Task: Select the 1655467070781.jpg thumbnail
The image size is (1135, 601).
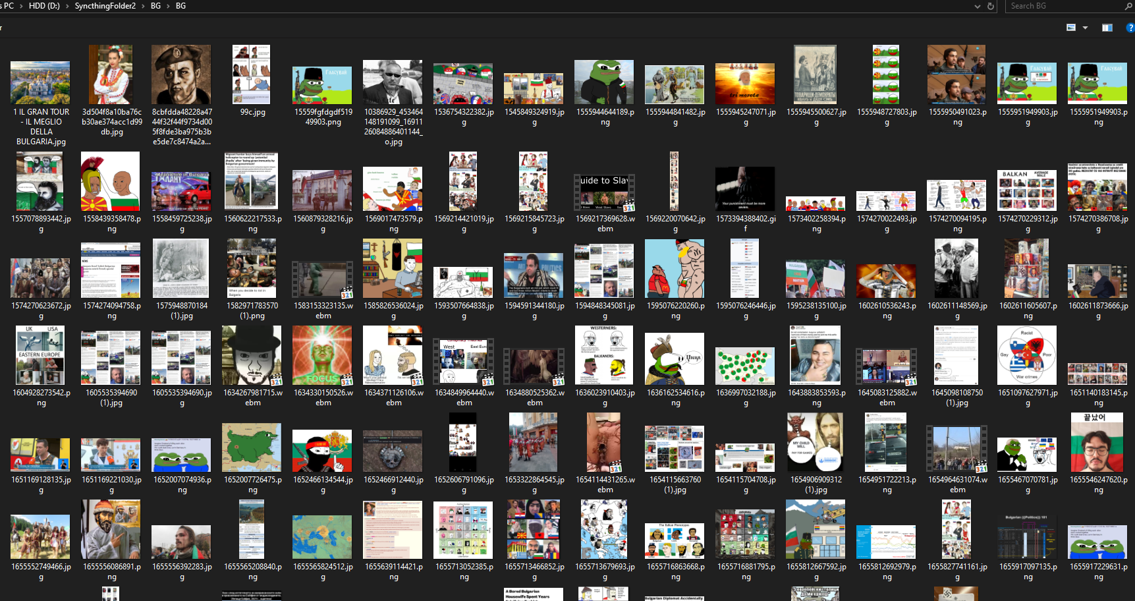Action: point(1027,454)
